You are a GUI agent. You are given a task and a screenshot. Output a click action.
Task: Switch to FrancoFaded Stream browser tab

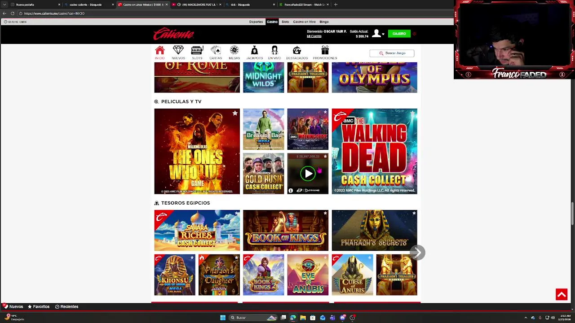(303, 4)
